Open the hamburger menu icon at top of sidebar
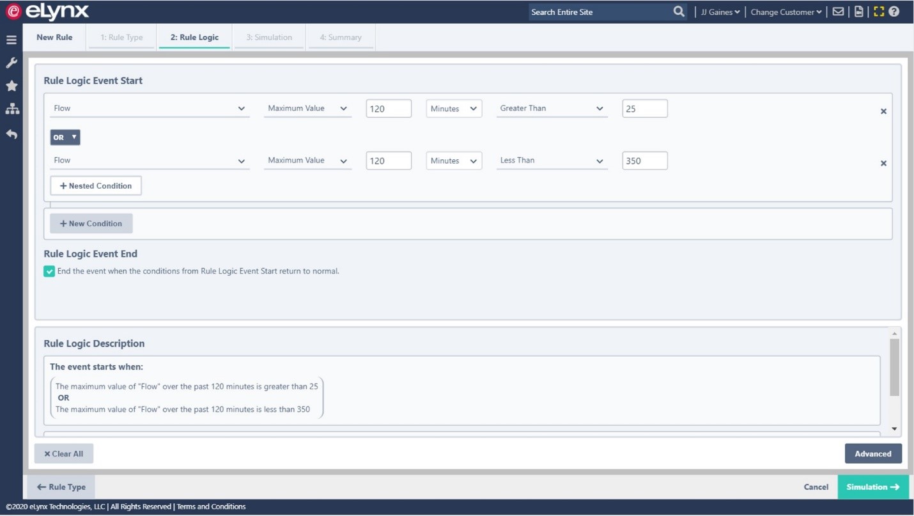The image size is (914, 516). (11, 39)
